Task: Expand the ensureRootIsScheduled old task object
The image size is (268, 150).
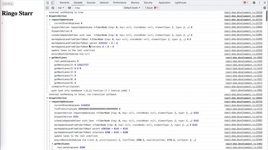Action: pos(88,140)
